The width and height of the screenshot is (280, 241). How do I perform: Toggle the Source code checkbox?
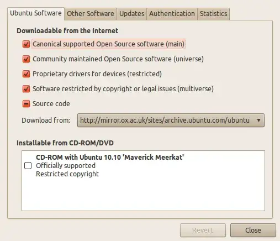[x=26, y=104]
